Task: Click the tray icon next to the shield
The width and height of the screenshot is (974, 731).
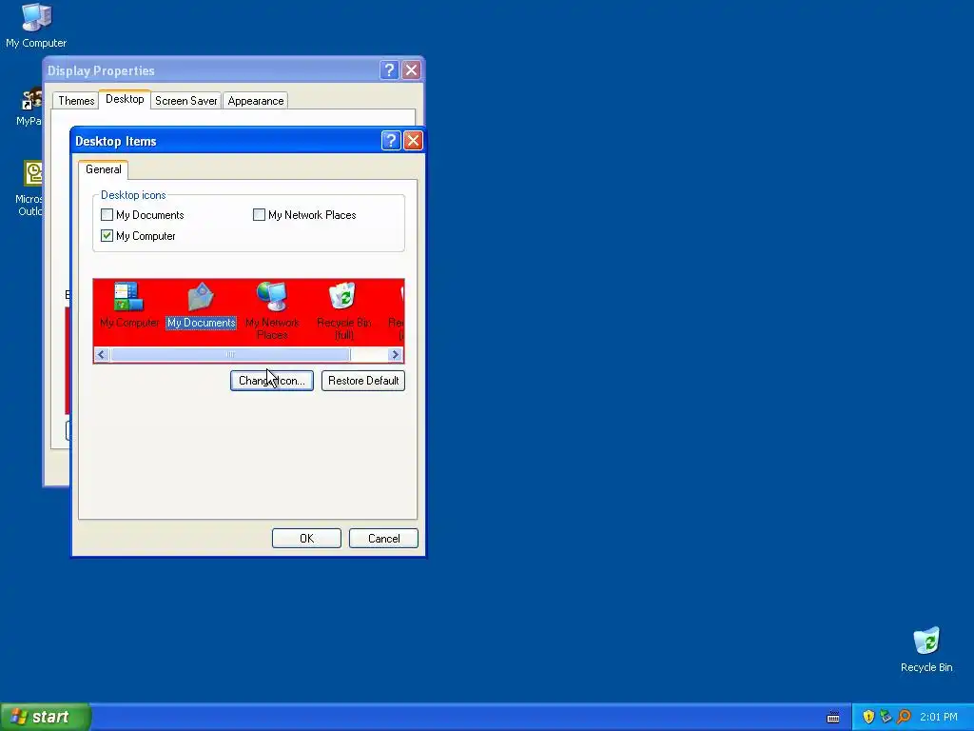Action: tap(886, 717)
